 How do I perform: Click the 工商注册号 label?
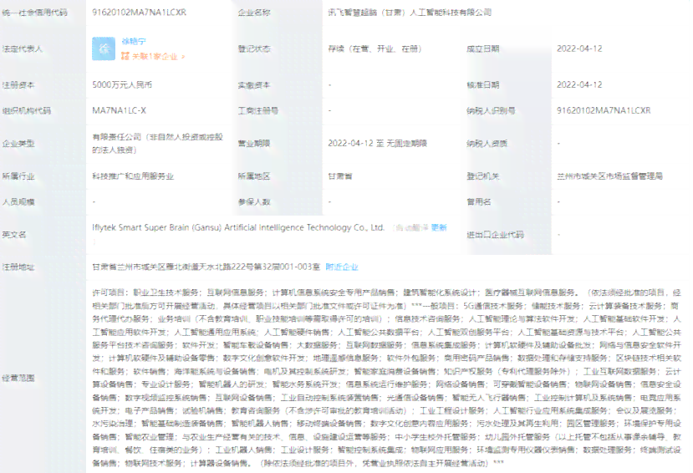(258, 110)
